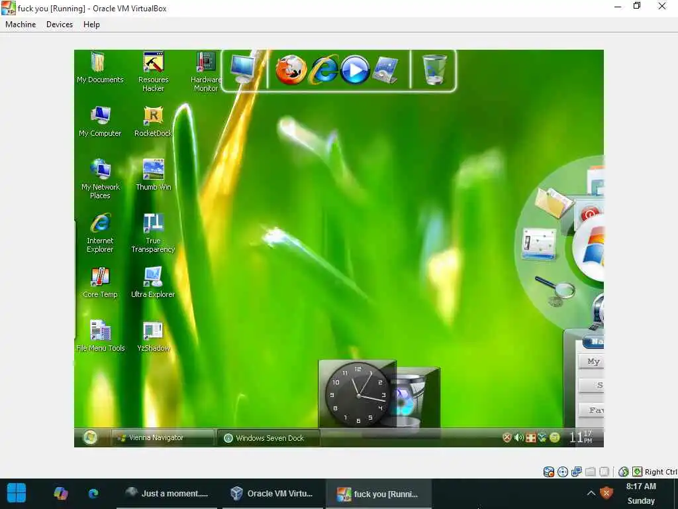The height and width of the screenshot is (509, 678).
Task: Click the network adapters status icon
Action: click(577, 472)
